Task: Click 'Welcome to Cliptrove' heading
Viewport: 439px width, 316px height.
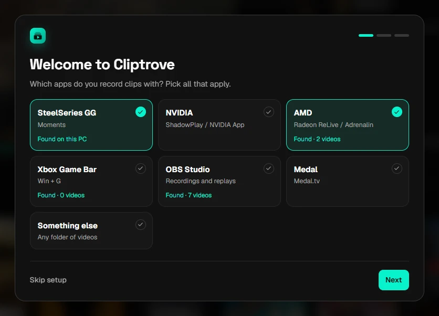Action: (x=102, y=65)
